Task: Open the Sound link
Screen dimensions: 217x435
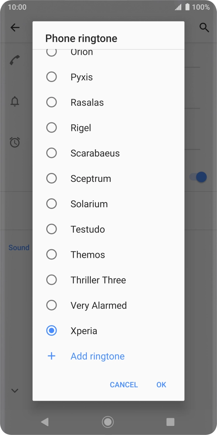Action: (18, 247)
